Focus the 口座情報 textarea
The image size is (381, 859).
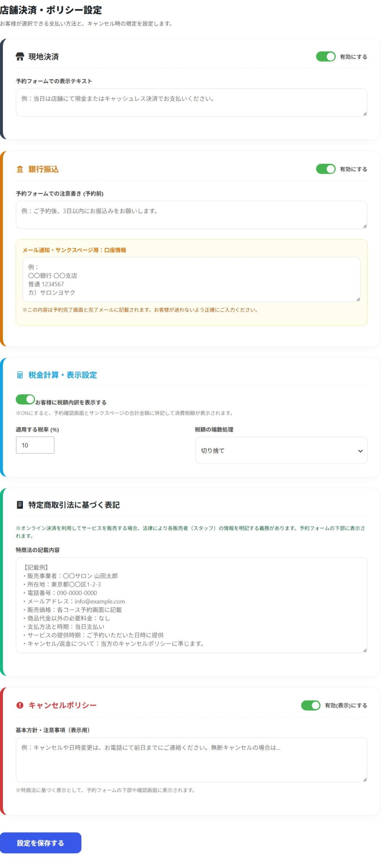[x=191, y=280]
